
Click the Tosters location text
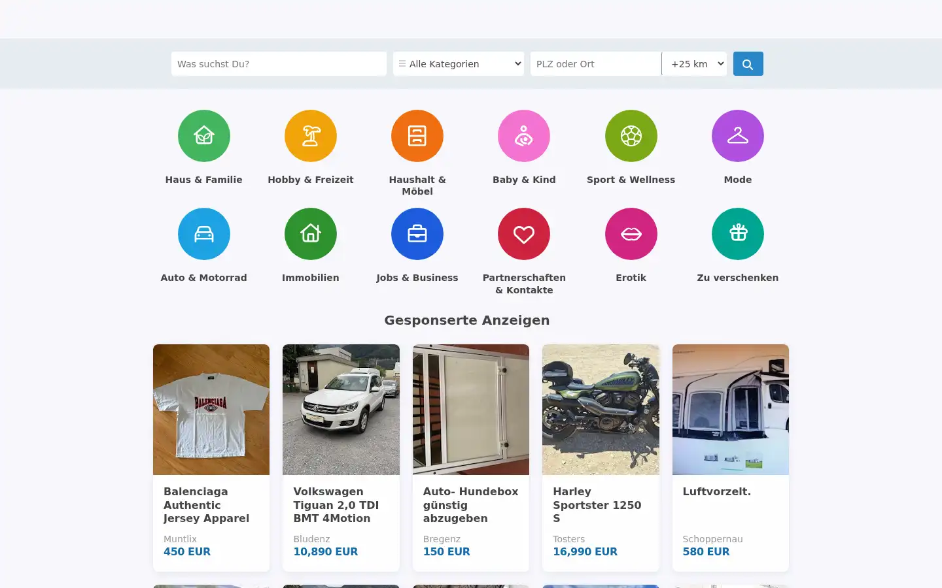pos(569,539)
